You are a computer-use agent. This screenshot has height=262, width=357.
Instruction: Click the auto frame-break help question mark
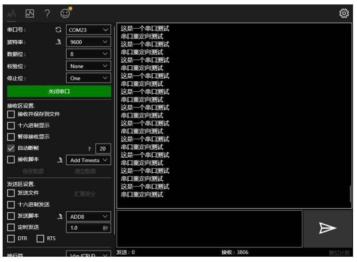tap(89, 149)
